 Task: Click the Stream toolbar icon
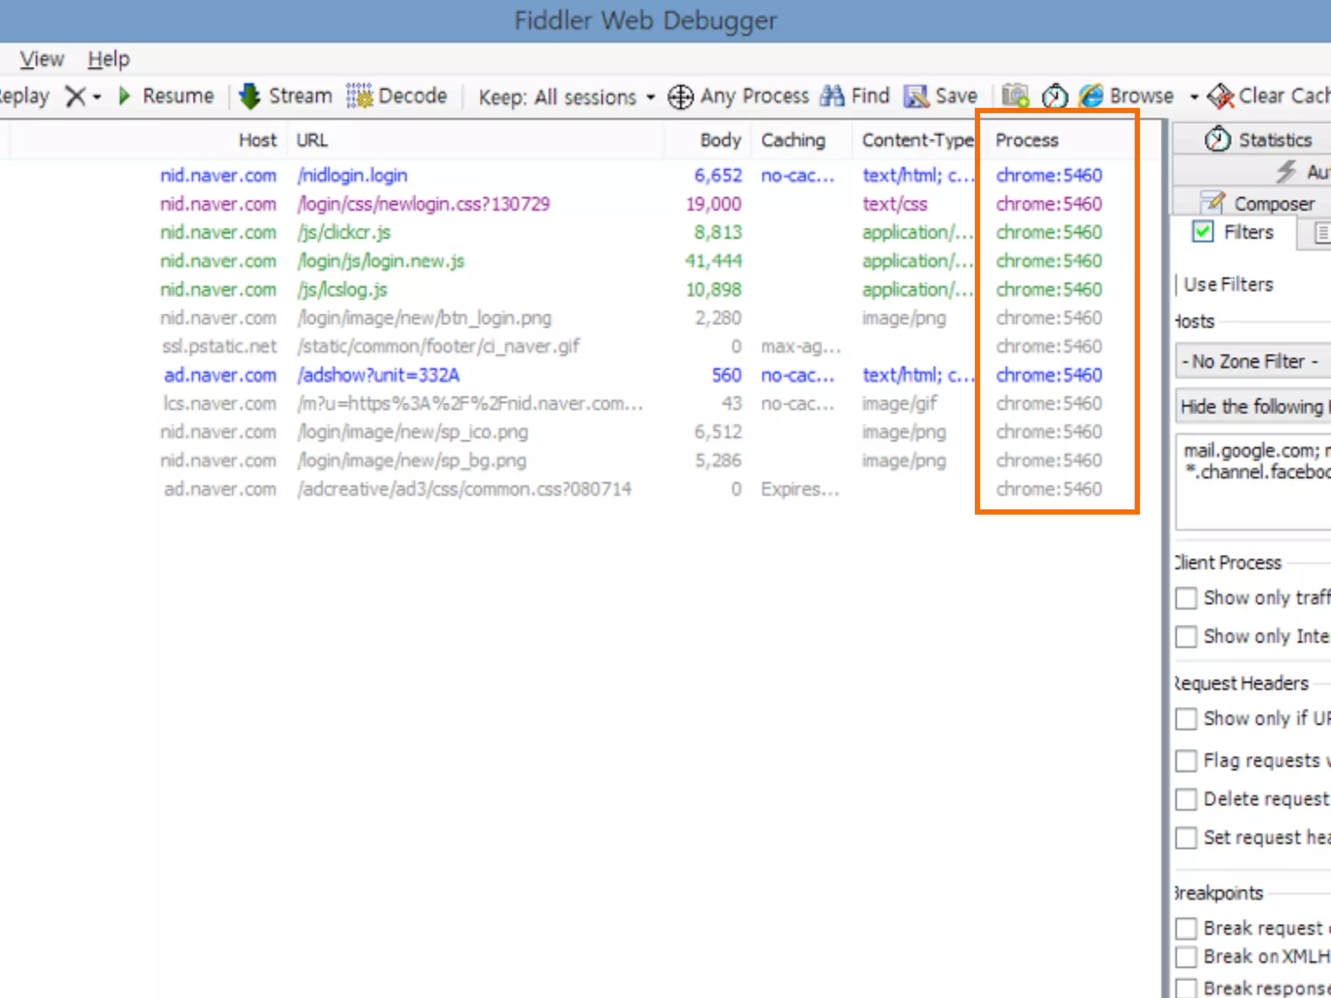click(x=250, y=96)
